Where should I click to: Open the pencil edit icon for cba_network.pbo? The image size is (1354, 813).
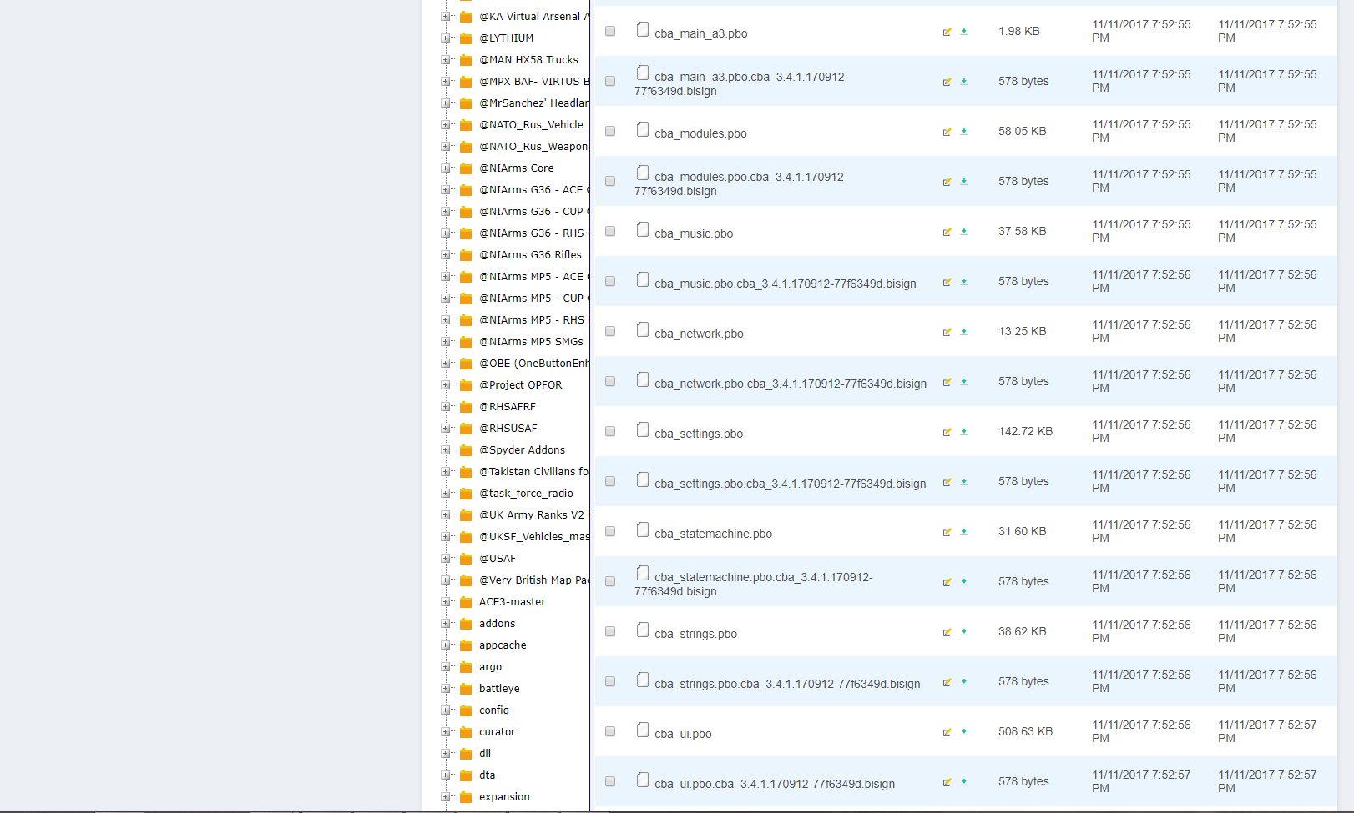coord(947,332)
